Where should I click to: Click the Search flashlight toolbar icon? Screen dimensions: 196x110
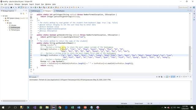61,7
